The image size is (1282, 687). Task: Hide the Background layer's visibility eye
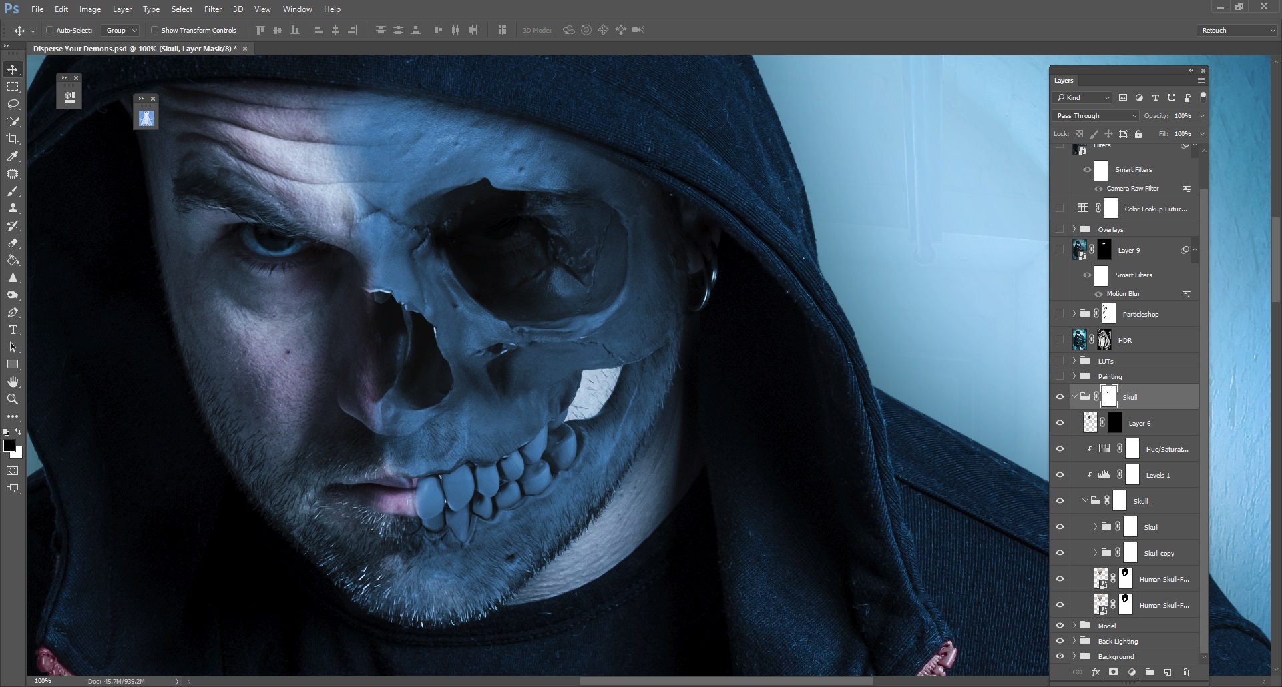click(1060, 656)
